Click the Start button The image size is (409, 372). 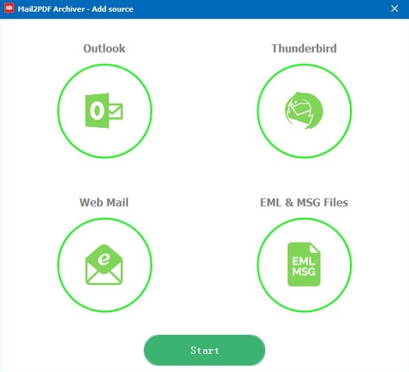point(204,350)
